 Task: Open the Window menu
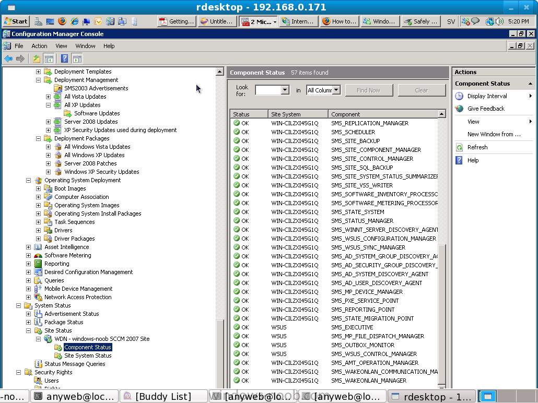pos(85,46)
